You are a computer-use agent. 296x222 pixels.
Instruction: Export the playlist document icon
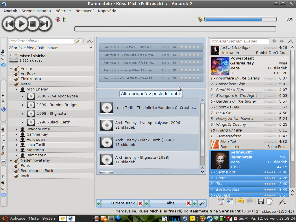tap(270, 201)
